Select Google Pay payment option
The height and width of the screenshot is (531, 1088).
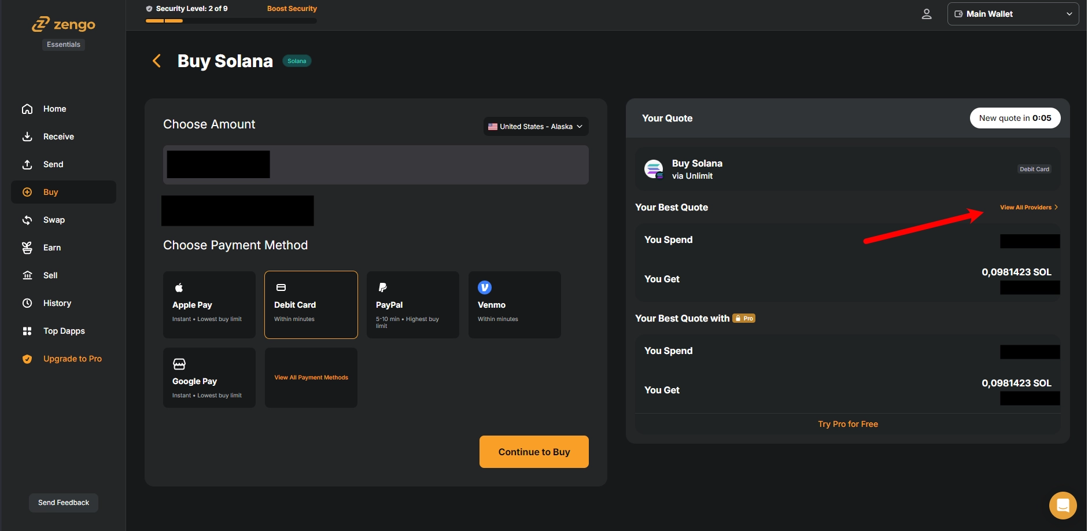[209, 377]
